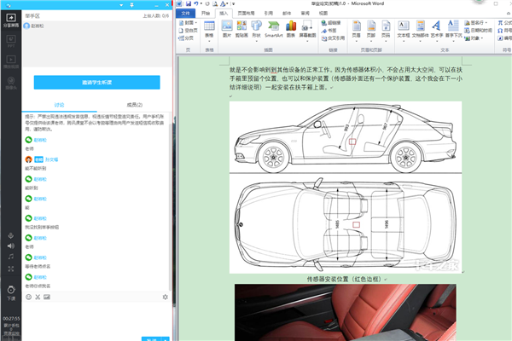The width and height of the screenshot is (512, 341).
Task: Open the camera (摄像头) sidebar option
Action: pos(11,83)
